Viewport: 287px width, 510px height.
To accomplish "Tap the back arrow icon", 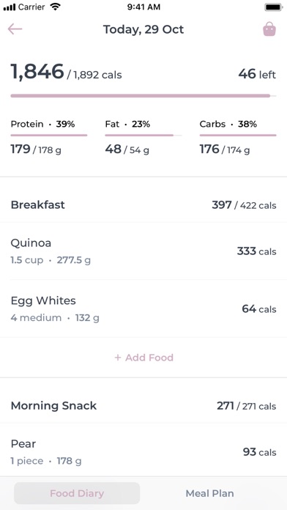I will [15, 29].
